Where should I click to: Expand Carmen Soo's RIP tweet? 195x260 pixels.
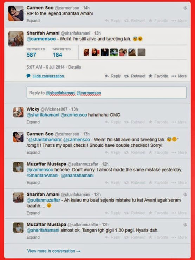pyautogui.click(x=33, y=21)
